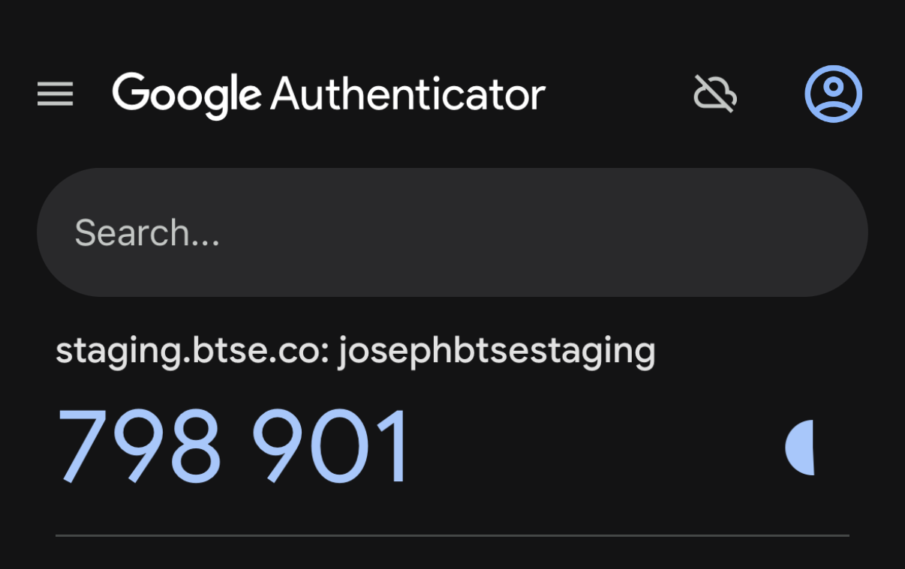Click the josephbtsestaging username text
This screenshot has width=905, height=569.
(496, 351)
